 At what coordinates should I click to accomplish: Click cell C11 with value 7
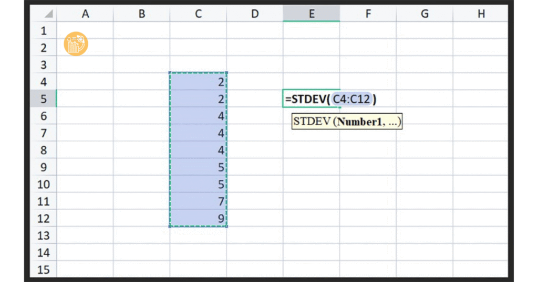[x=198, y=201]
